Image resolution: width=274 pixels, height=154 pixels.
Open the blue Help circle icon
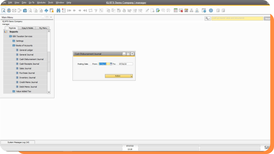211,11
